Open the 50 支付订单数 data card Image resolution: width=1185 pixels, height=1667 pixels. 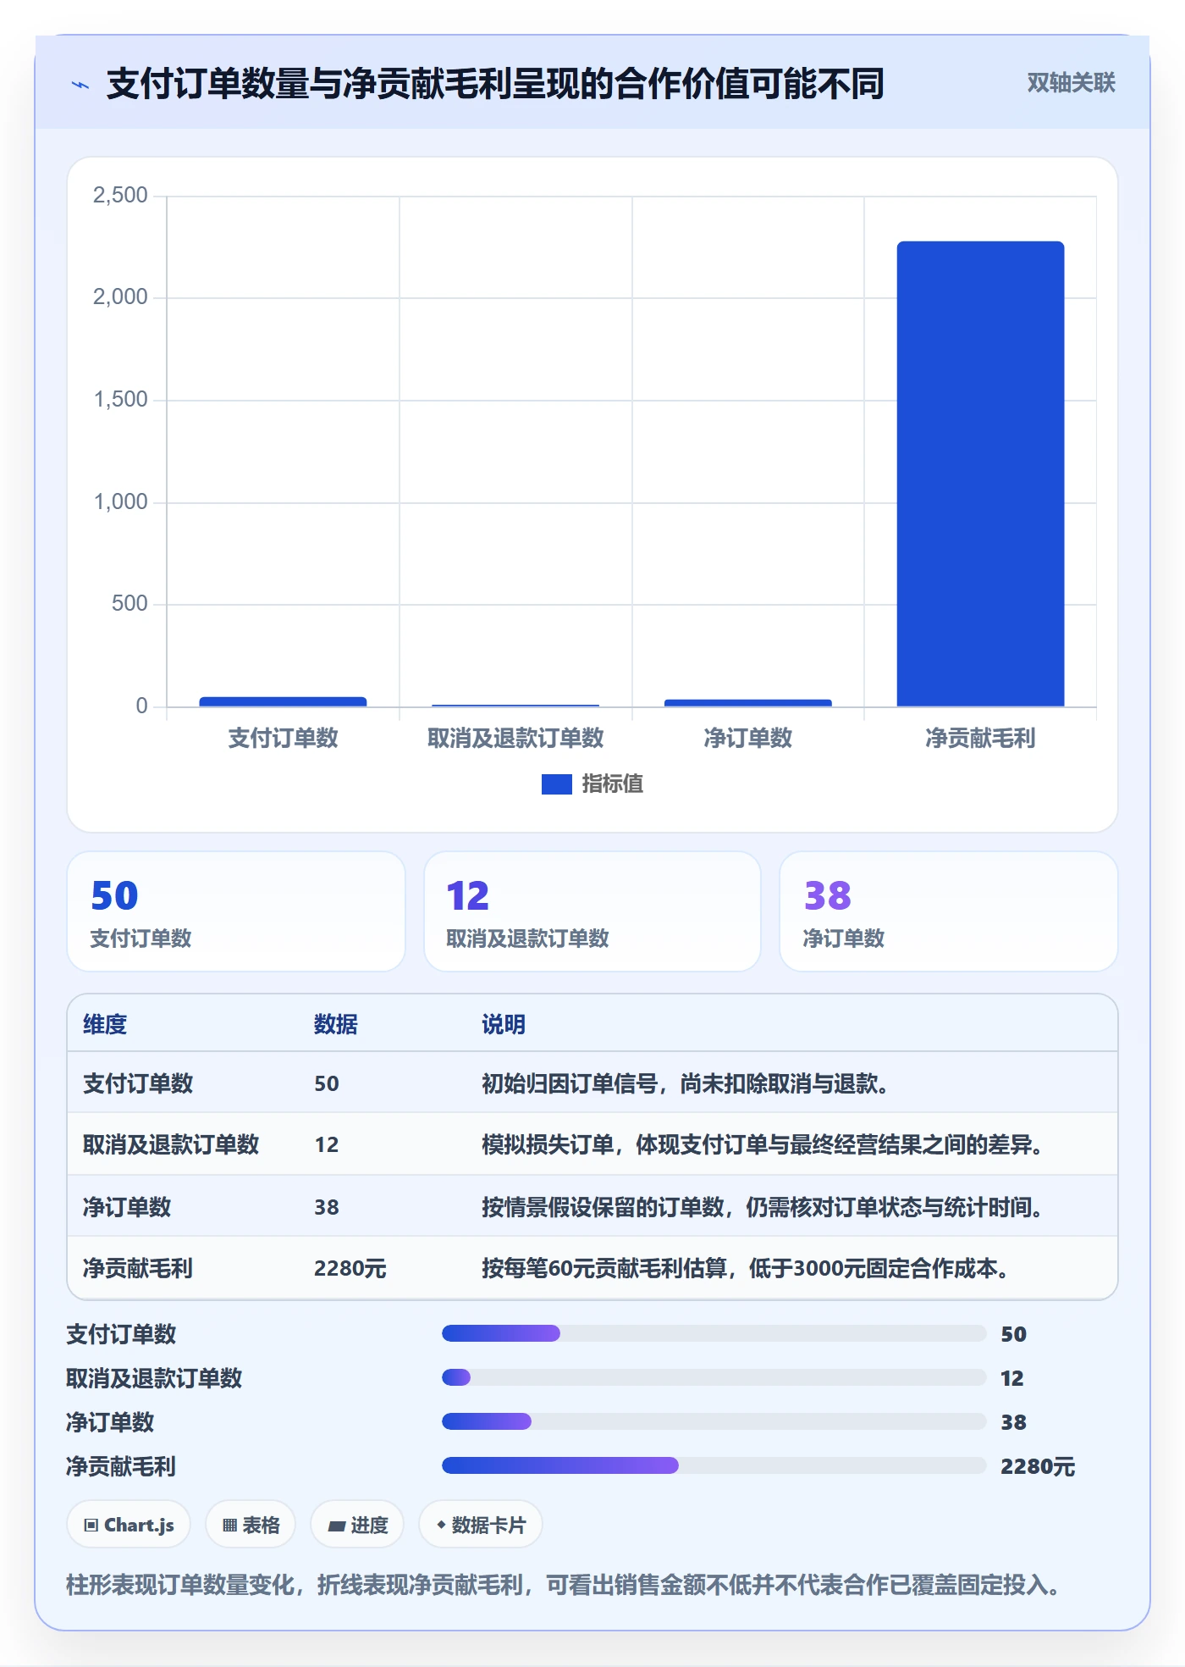tap(236, 911)
